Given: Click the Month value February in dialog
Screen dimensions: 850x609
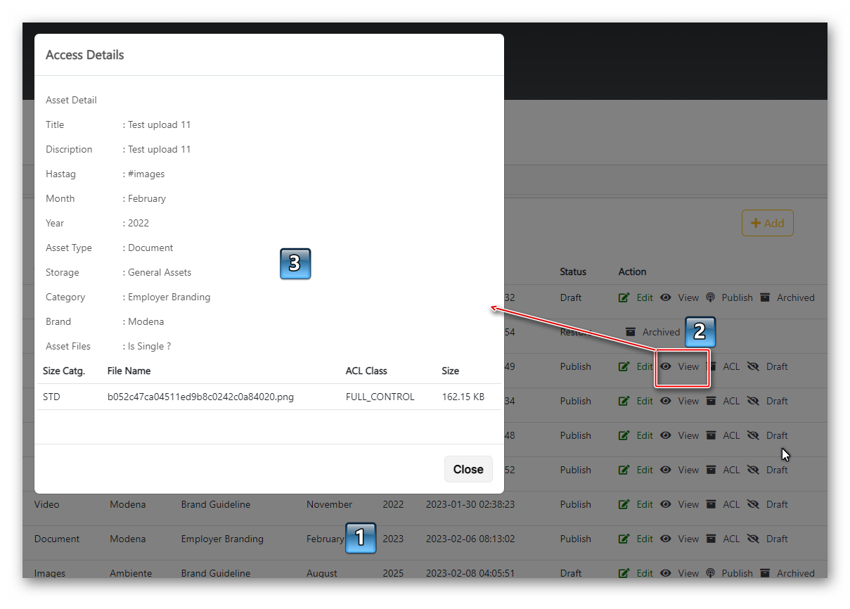Looking at the screenshot, I should point(147,198).
